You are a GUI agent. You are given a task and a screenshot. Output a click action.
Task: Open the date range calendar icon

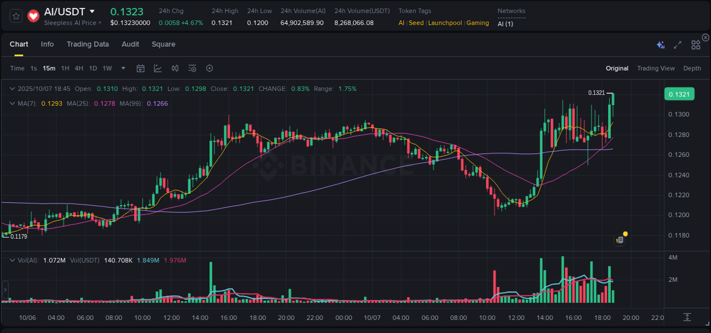[140, 68]
